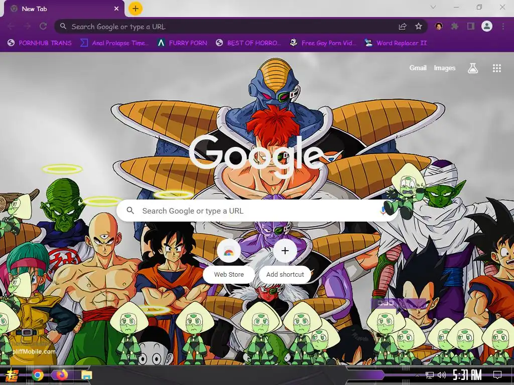Open File Explorer from the taskbar
Screen dimensions: 514x385
click(x=86, y=375)
